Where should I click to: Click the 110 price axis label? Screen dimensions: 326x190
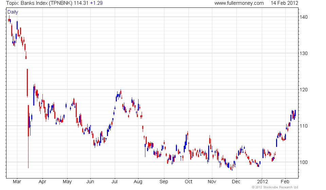pos(304,126)
